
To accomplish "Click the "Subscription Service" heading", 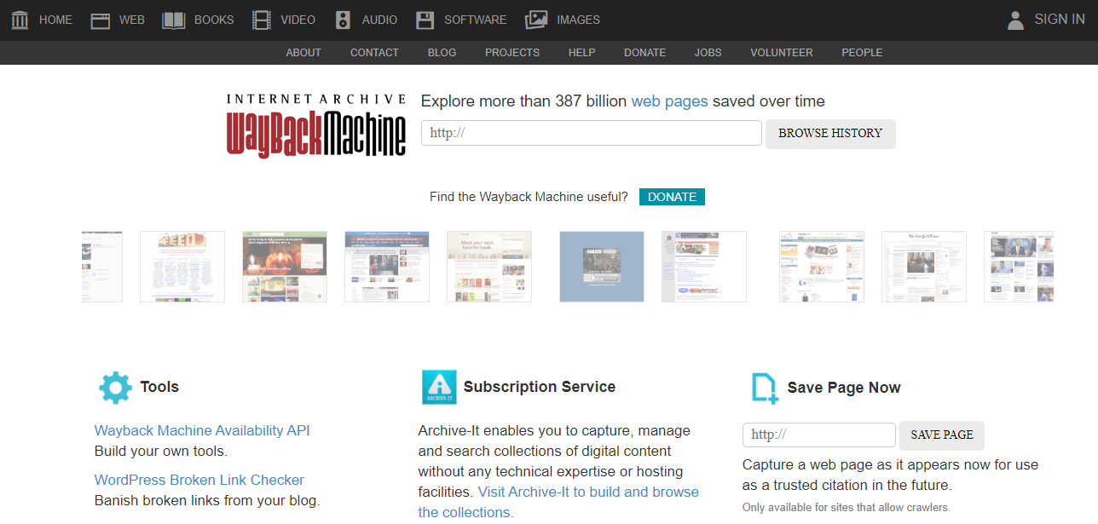I will click(x=540, y=387).
